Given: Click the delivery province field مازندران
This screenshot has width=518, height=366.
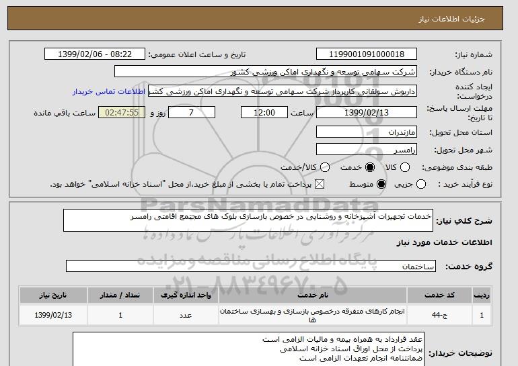Looking at the screenshot, I should point(367,132).
